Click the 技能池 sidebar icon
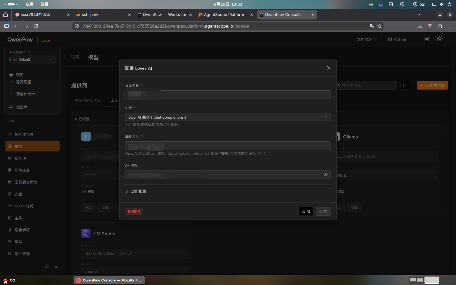Screen dimensions: 456x285 (x=10, y=158)
